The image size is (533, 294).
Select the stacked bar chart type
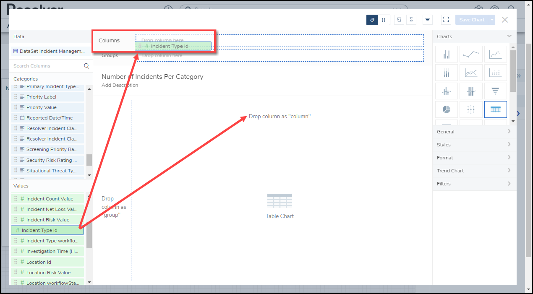pyautogui.click(x=447, y=73)
